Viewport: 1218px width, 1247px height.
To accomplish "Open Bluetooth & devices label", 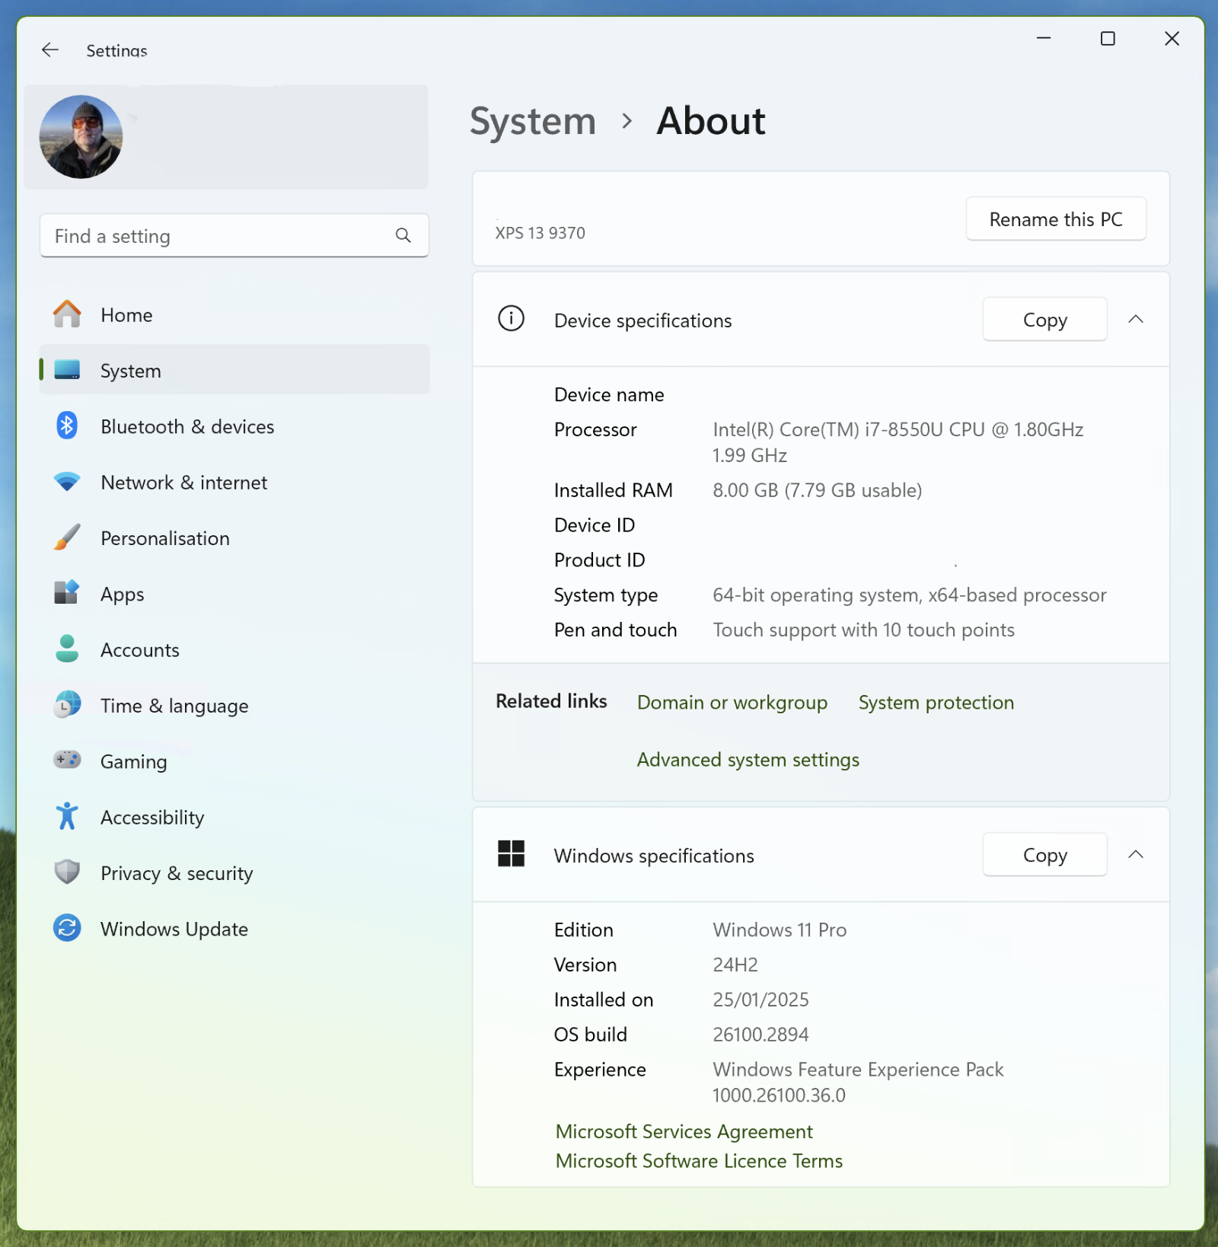I will click(187, 427).
